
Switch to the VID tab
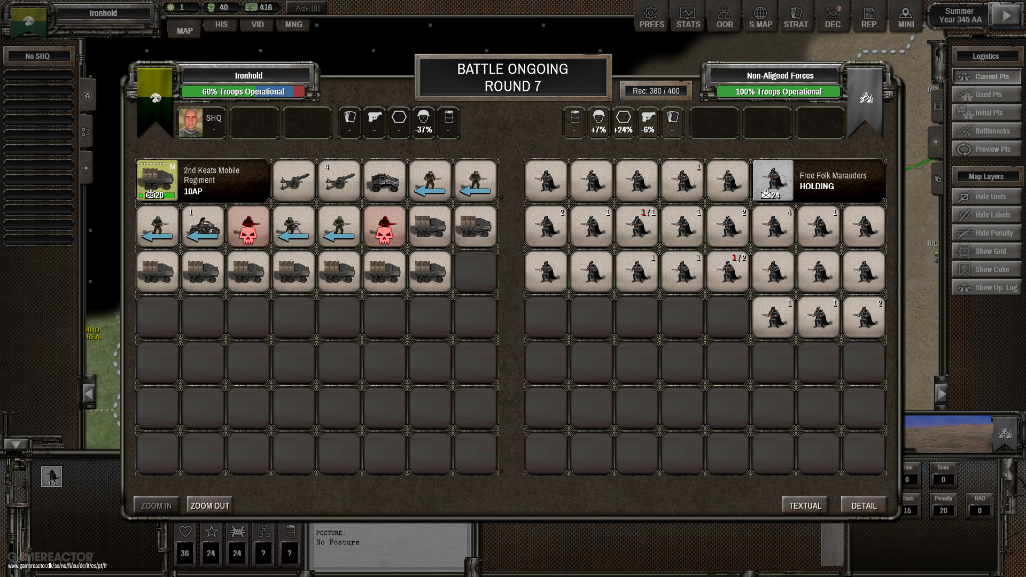258,25
